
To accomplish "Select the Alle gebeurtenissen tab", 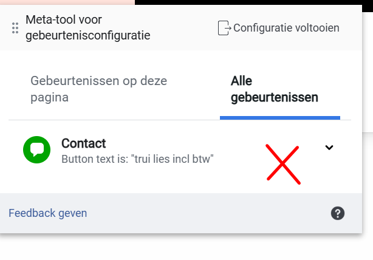I will (x=275, y=89).
